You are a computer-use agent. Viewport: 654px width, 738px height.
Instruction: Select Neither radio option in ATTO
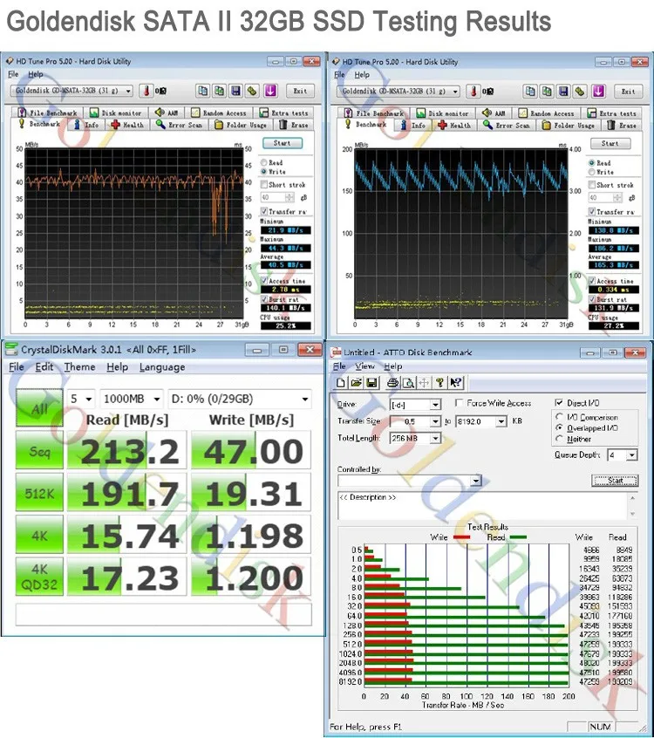(x=559, y=439)
